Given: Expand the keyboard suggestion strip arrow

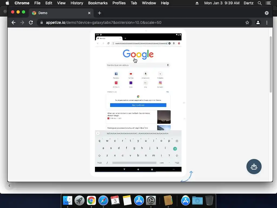Looking at the screenshot, I should pyautogui.click(x=98, y=133).
